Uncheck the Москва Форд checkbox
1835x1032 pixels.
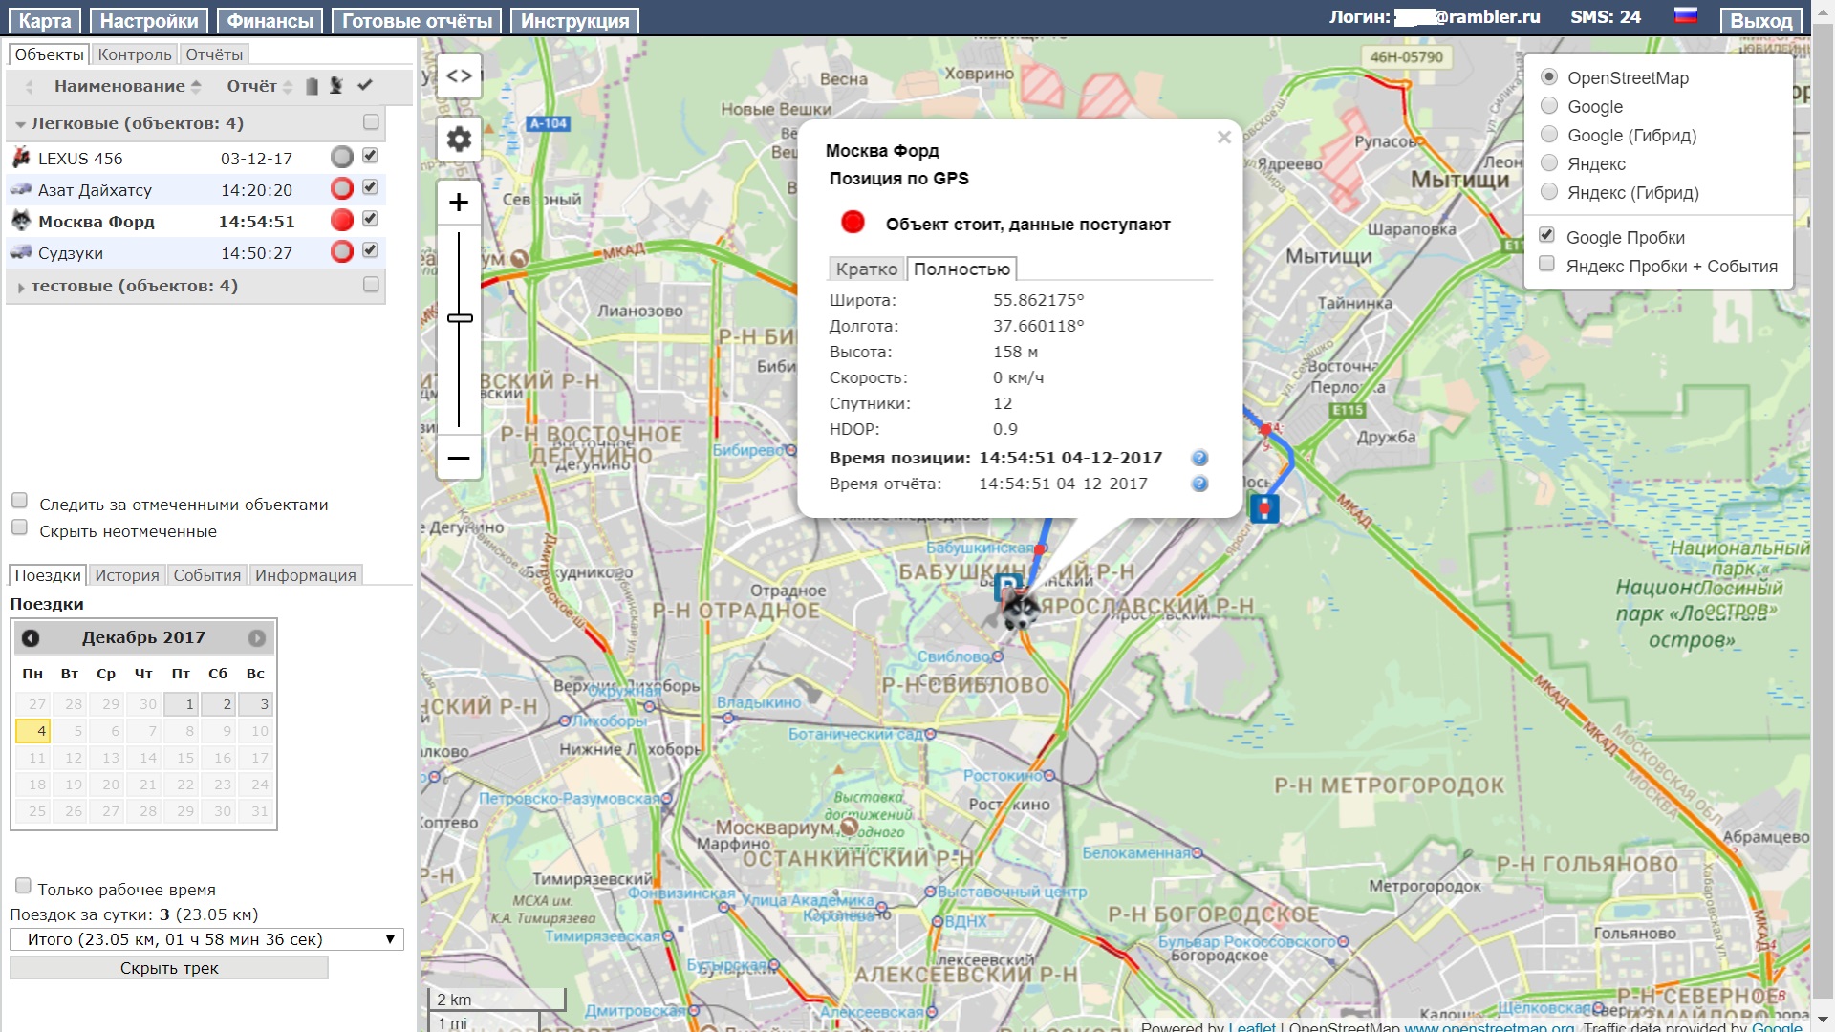coord(371,219)
